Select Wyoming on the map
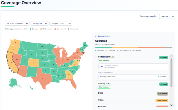Screen dimensions: 178x110 tap(32, 54)
